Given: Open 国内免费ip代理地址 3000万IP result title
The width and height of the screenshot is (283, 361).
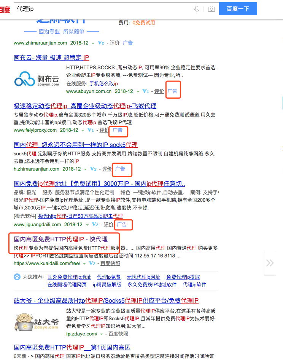Looking at the screenshot, I should (x=99, y=184).
